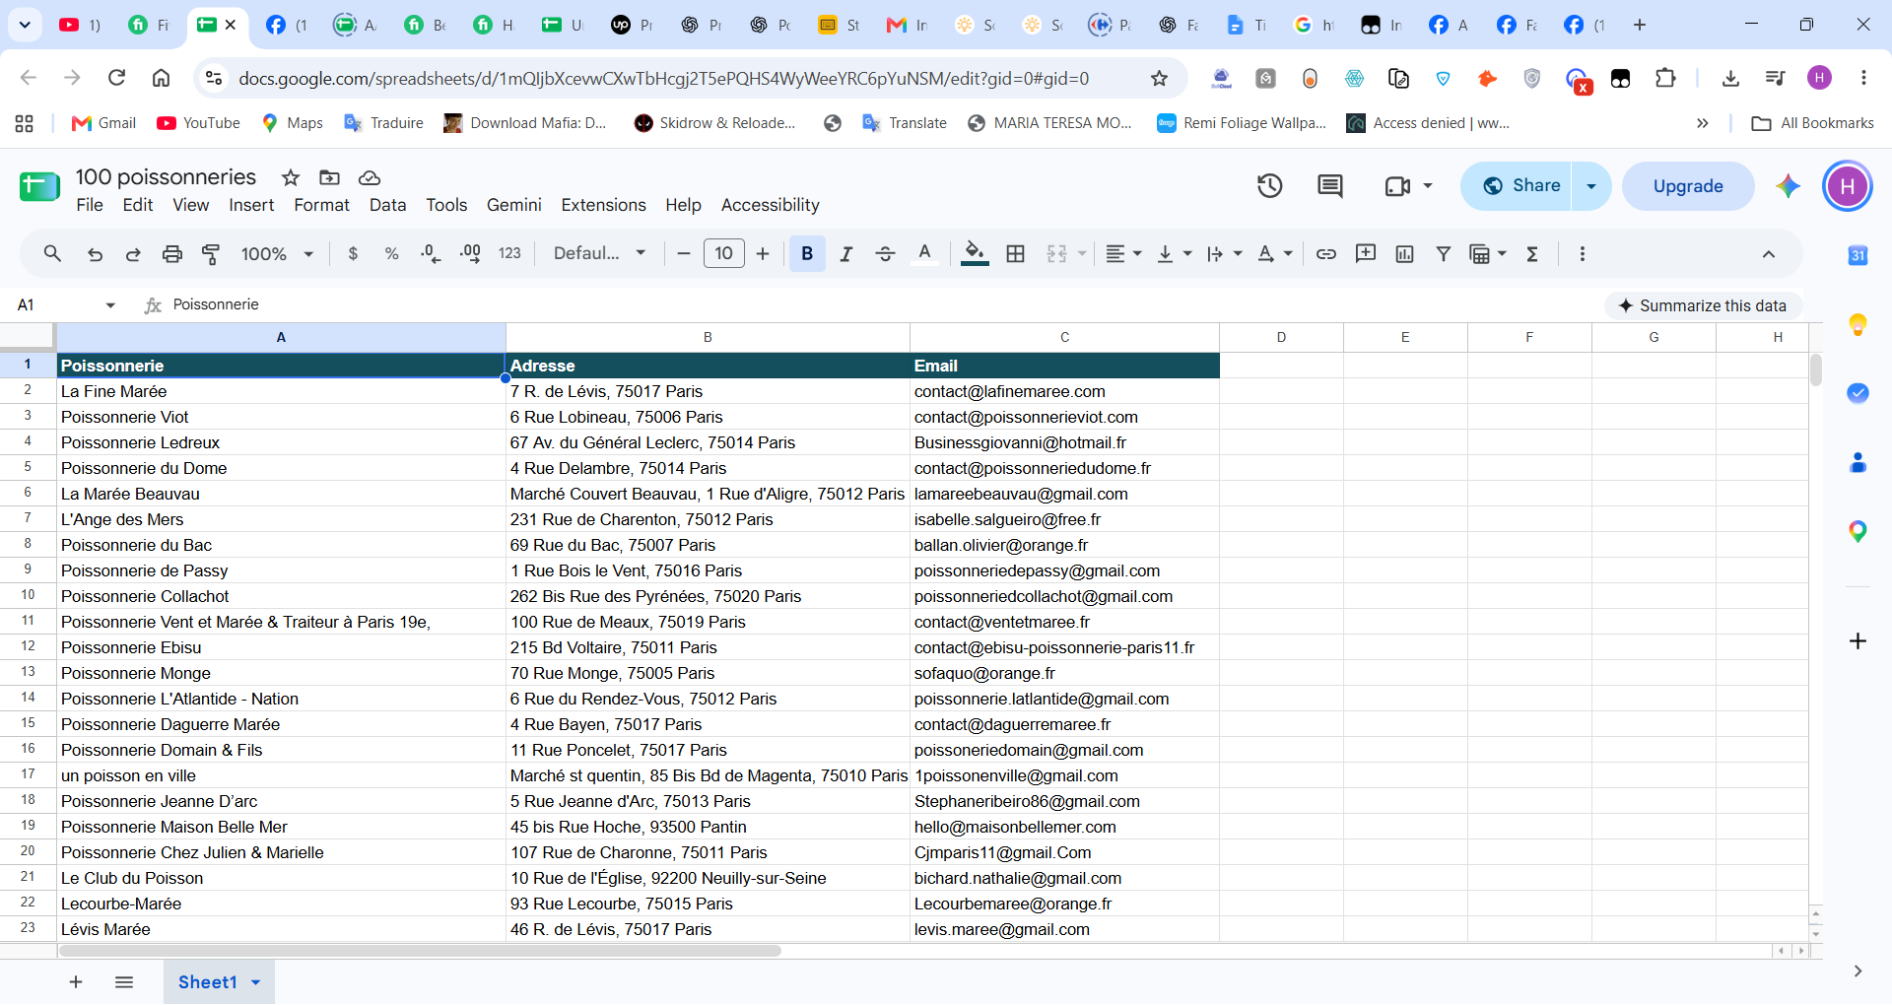Open the All sheets list icon
The height and width of the screenshot is (1005, 1892).
124,981
